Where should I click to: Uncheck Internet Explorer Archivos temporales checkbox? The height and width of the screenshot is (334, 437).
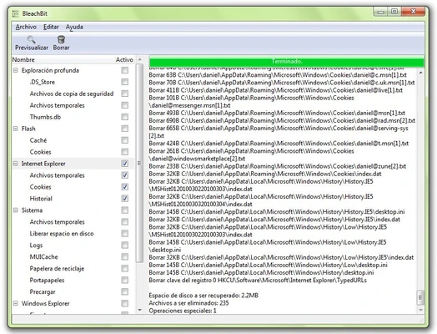click(125, 175)
